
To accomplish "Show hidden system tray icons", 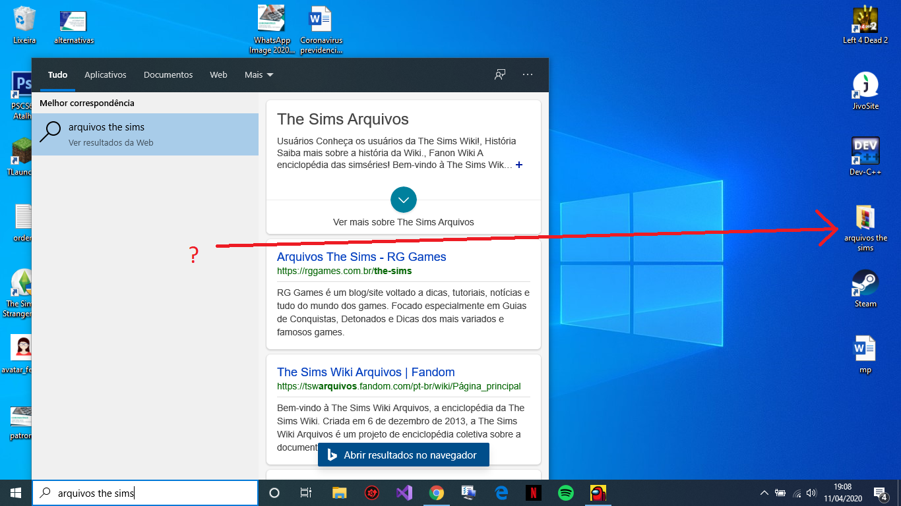I will (x=764, y=493).
